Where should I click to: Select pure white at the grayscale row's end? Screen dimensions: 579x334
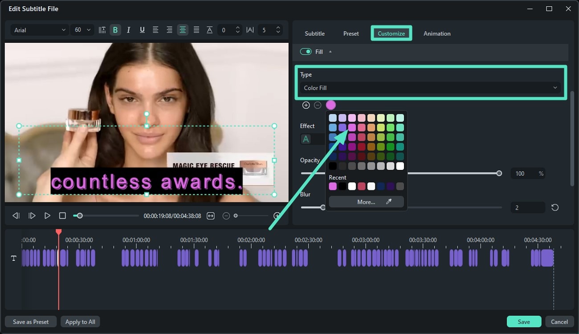coord(400,166)
